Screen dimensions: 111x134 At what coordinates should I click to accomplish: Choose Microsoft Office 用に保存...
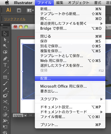[70, 86]
